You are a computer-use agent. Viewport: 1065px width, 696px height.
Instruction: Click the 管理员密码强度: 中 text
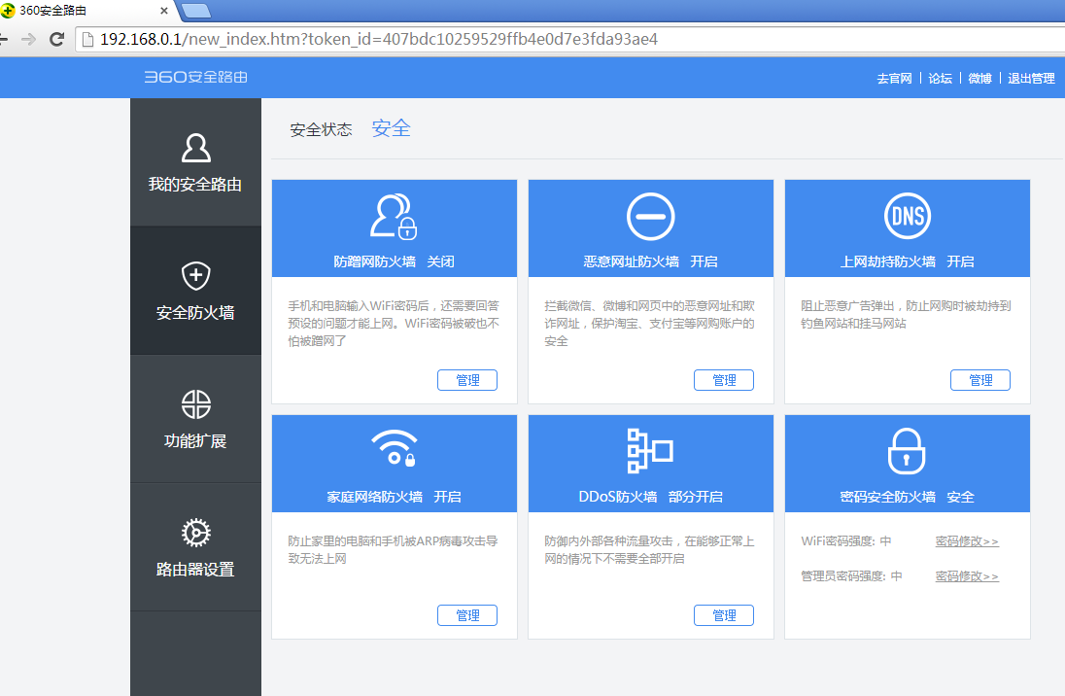tap(852, 575)
